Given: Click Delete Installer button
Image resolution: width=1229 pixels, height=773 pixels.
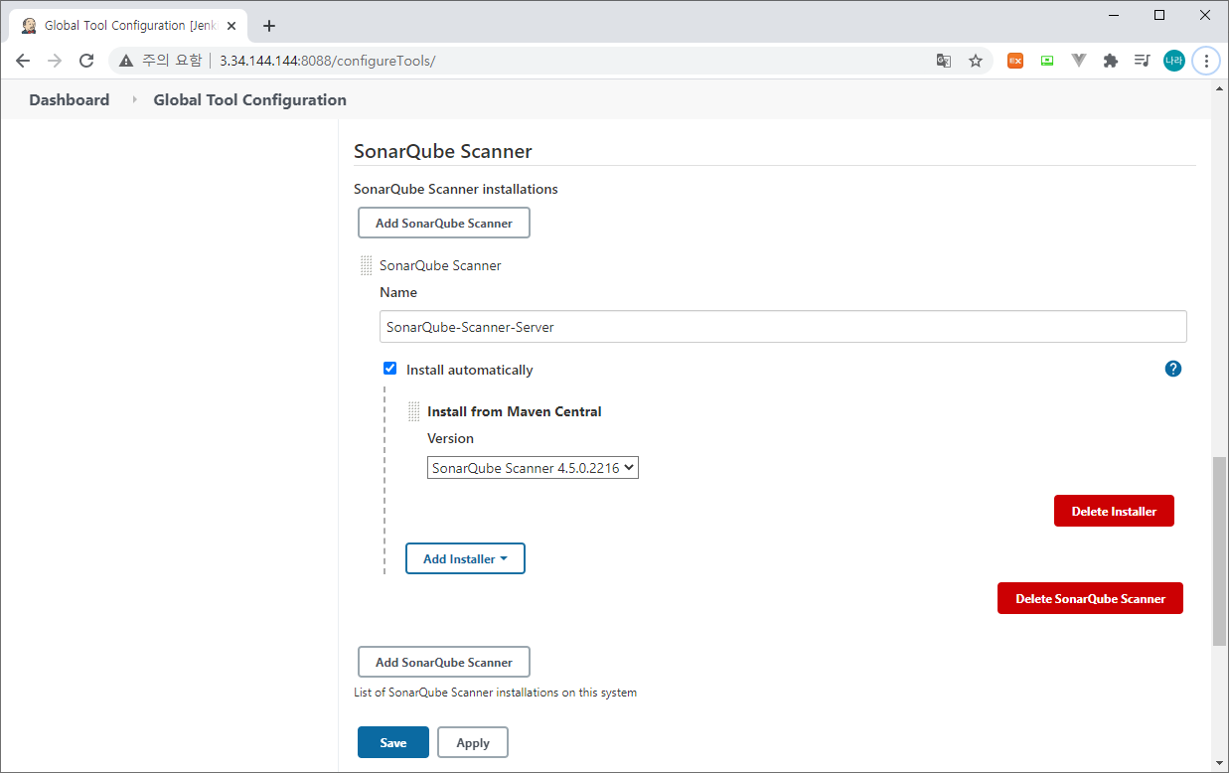Looking at the screenshot, I should [1114, 512].
